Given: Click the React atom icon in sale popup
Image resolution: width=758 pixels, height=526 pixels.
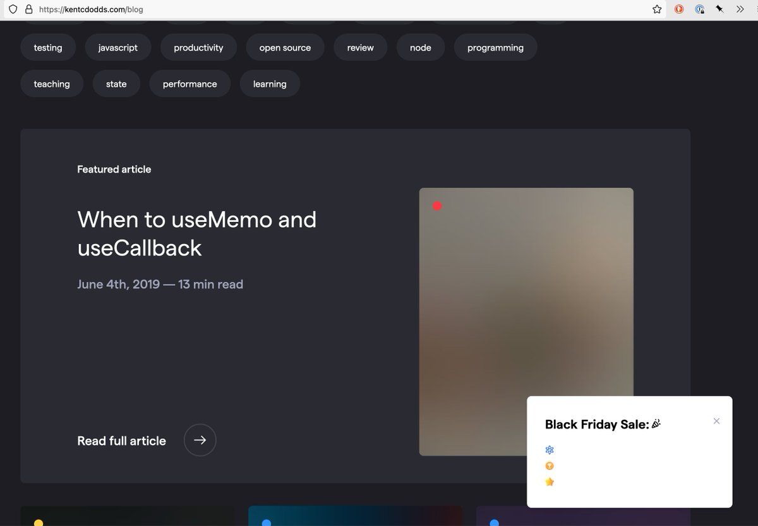Looking at the screenshot, I should pyautogui.click(x=550, y=450).
